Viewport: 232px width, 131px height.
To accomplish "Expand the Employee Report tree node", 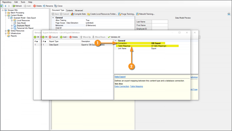I will [x=12, y=26].
